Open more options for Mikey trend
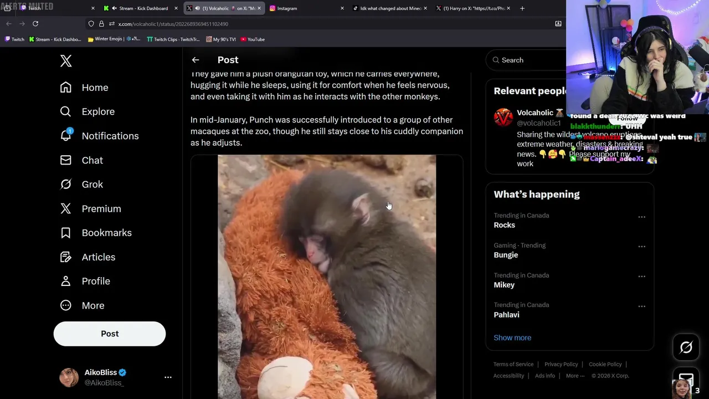The height and width of the screenshot is (399, 709). (641, 277)
